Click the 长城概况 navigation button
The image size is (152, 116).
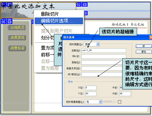click(x=17, y=27)
